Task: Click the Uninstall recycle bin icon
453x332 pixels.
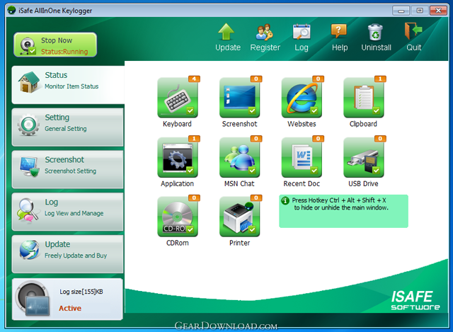Action: tap(375, 32)
